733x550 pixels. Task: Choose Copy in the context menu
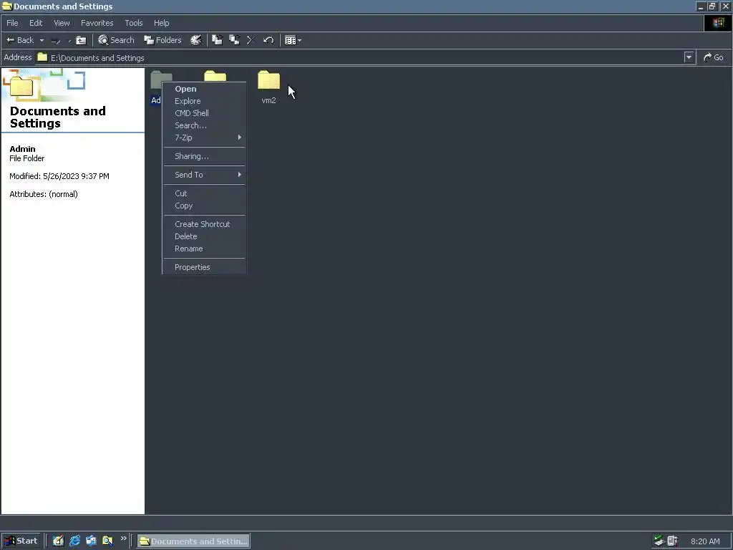click(x=204, y=206)
